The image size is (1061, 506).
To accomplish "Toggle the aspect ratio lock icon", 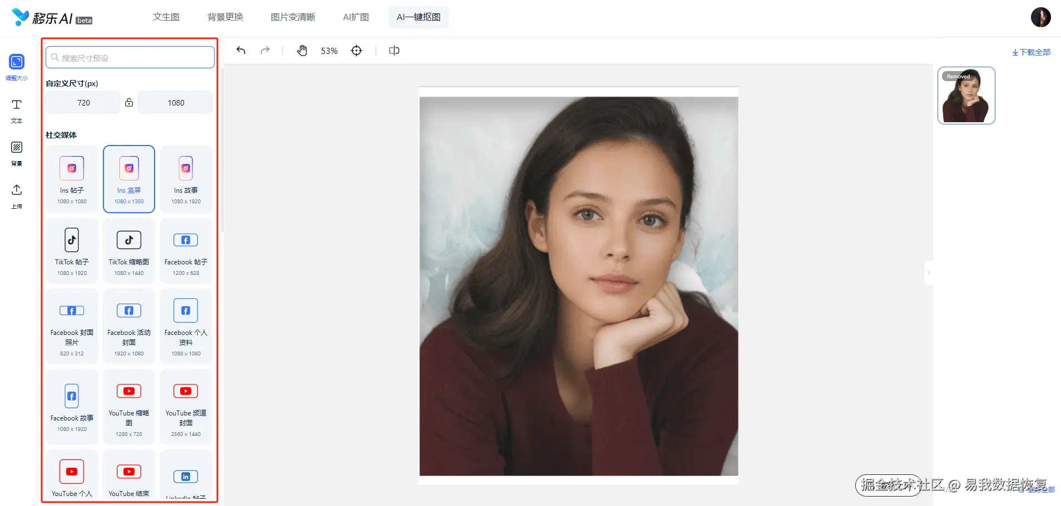I will (x=129, y=102).
